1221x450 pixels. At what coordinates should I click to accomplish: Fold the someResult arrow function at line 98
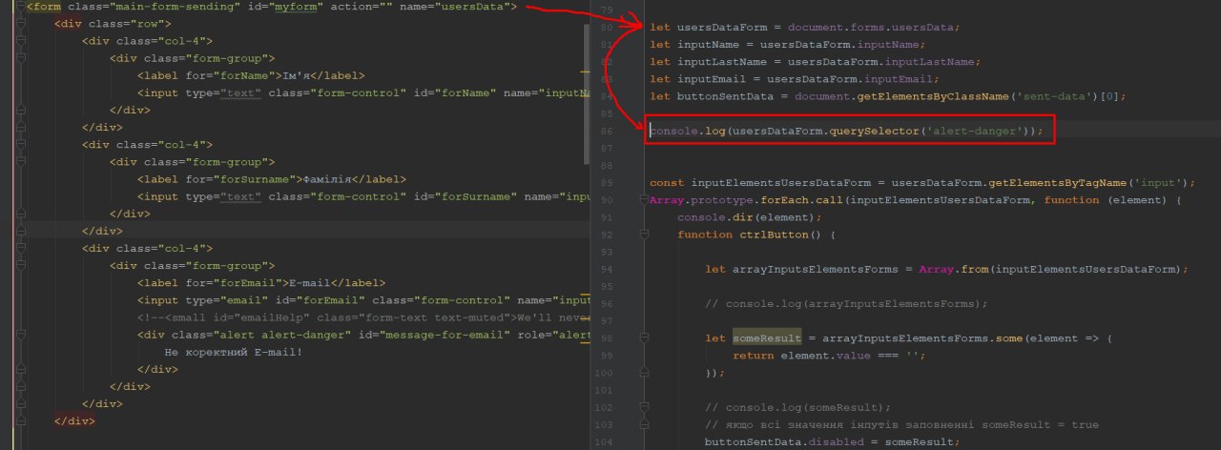[x=644, y=337]
